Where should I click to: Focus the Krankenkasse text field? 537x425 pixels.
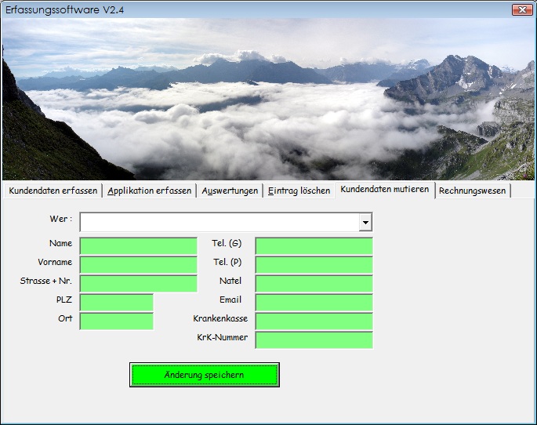click(314, 321)
